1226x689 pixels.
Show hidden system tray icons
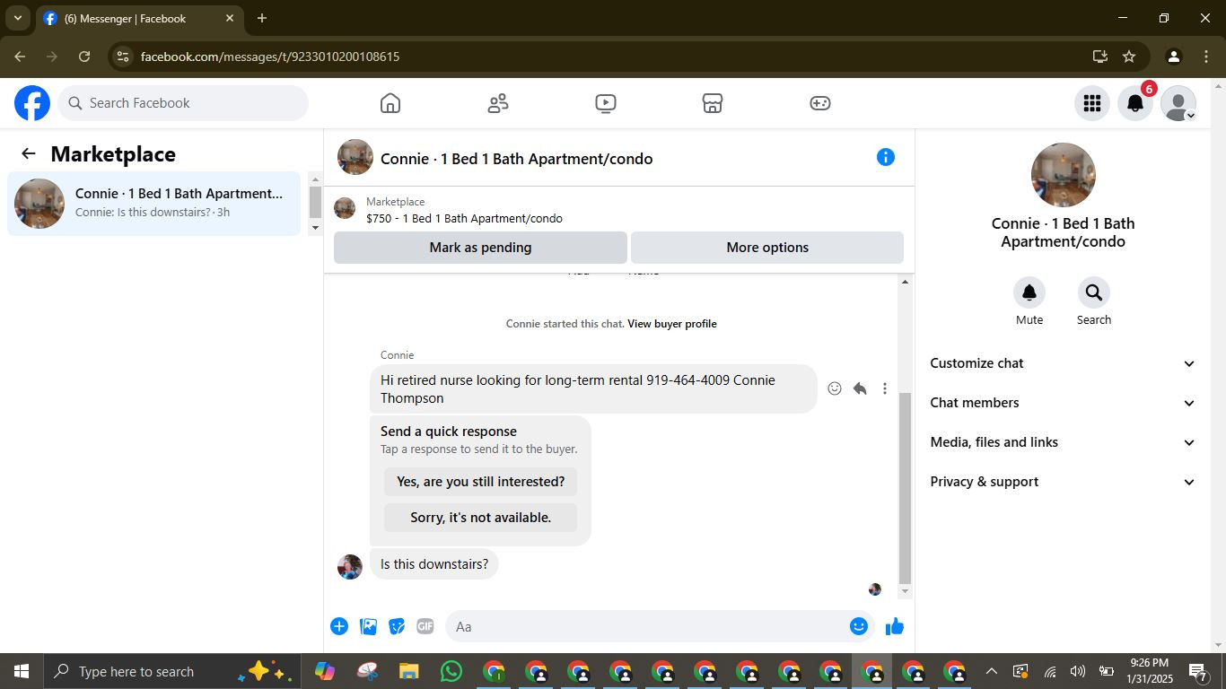tap(991, 671)
